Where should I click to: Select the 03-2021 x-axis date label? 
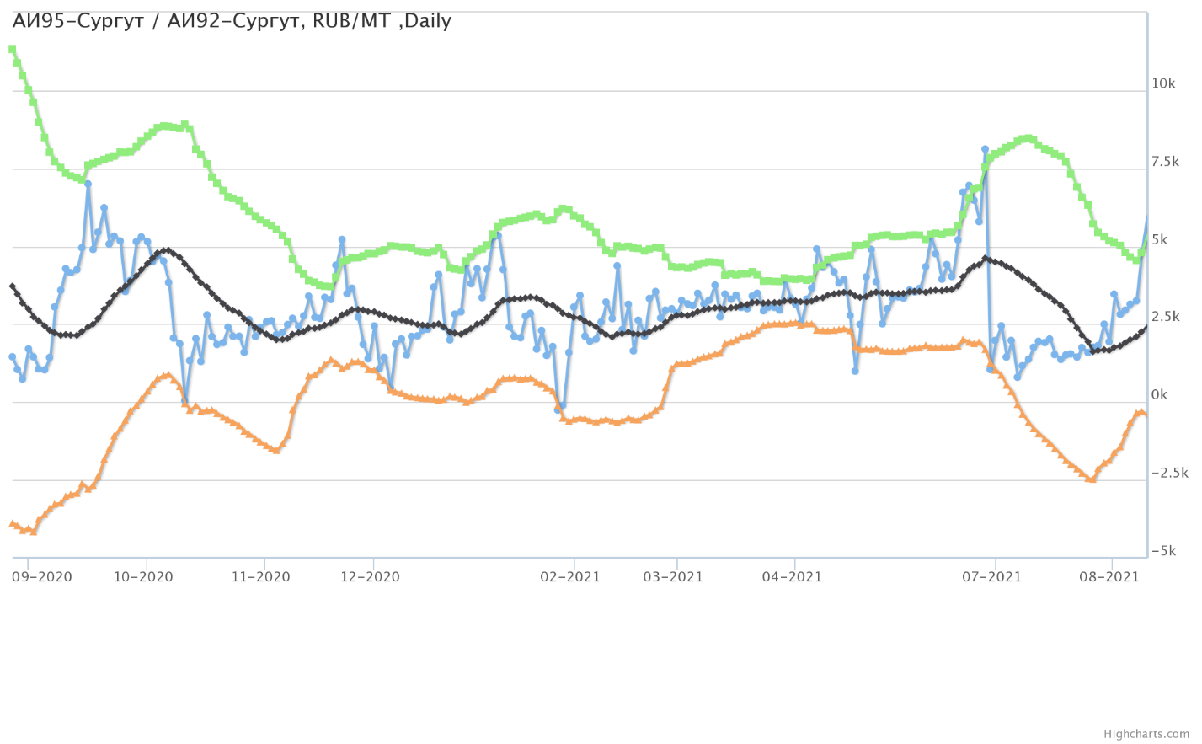pos(673,577)
